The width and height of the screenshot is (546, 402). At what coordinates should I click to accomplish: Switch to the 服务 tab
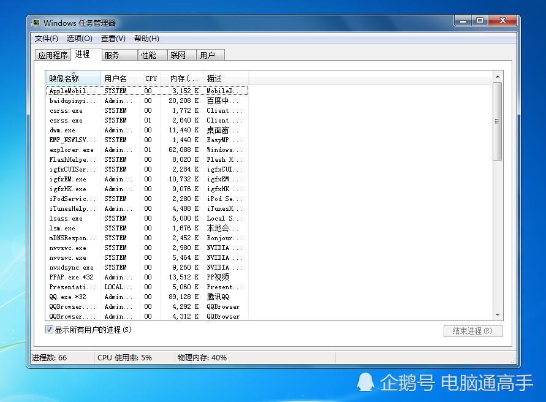119,55
